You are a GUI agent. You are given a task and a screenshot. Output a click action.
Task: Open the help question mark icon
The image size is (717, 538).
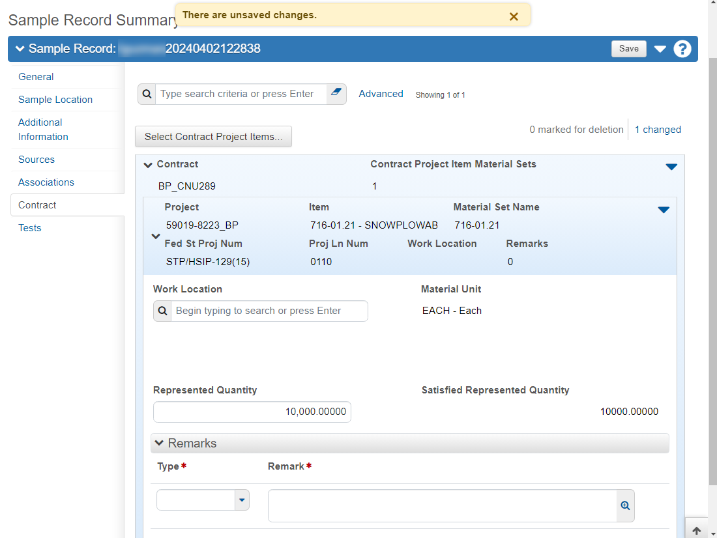(682, 48)
